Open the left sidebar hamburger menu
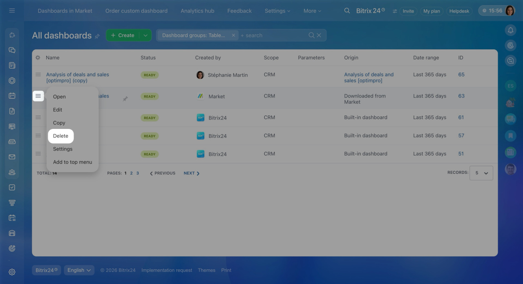This screenshot has width=523, height=284. (12, 11)
